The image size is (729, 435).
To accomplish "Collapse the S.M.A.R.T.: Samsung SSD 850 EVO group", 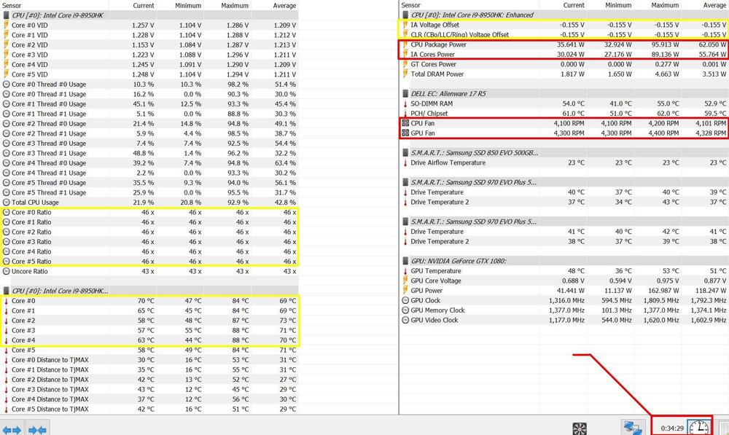I will pyautogui.click(x=405, y=152).
